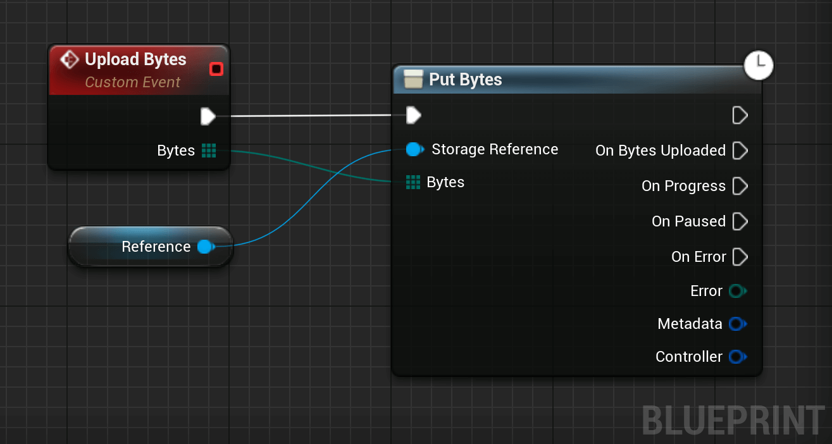Click the Error output data pin
Screen dimensions: 832x444
pos(737,291)
